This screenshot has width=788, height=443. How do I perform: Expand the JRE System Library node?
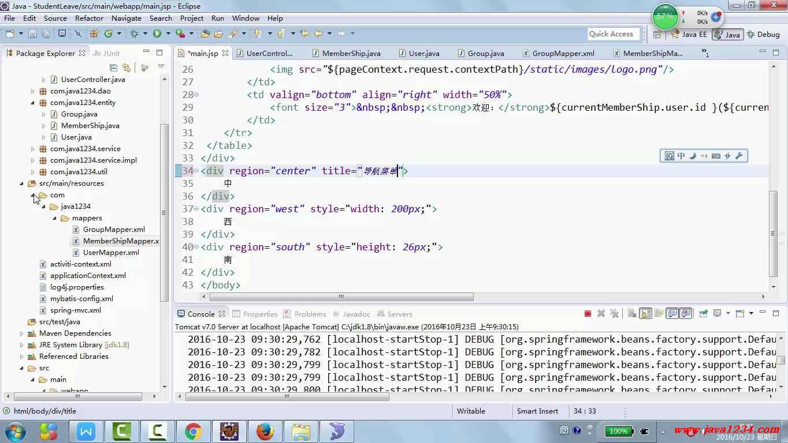click(x=22, y=345)
